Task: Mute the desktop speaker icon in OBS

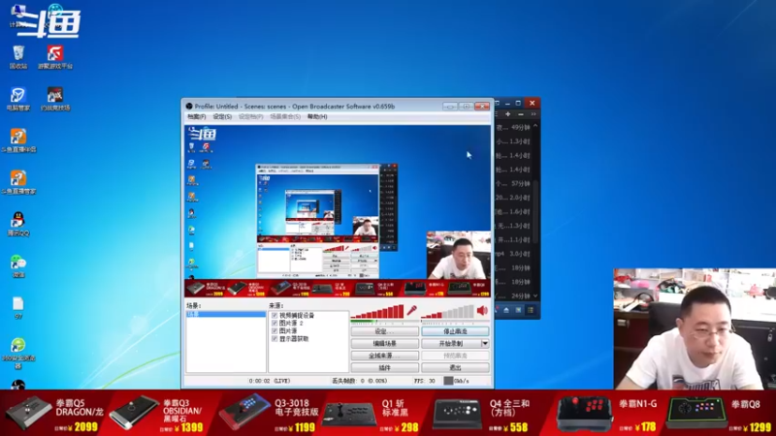Action: coord(482,310)
